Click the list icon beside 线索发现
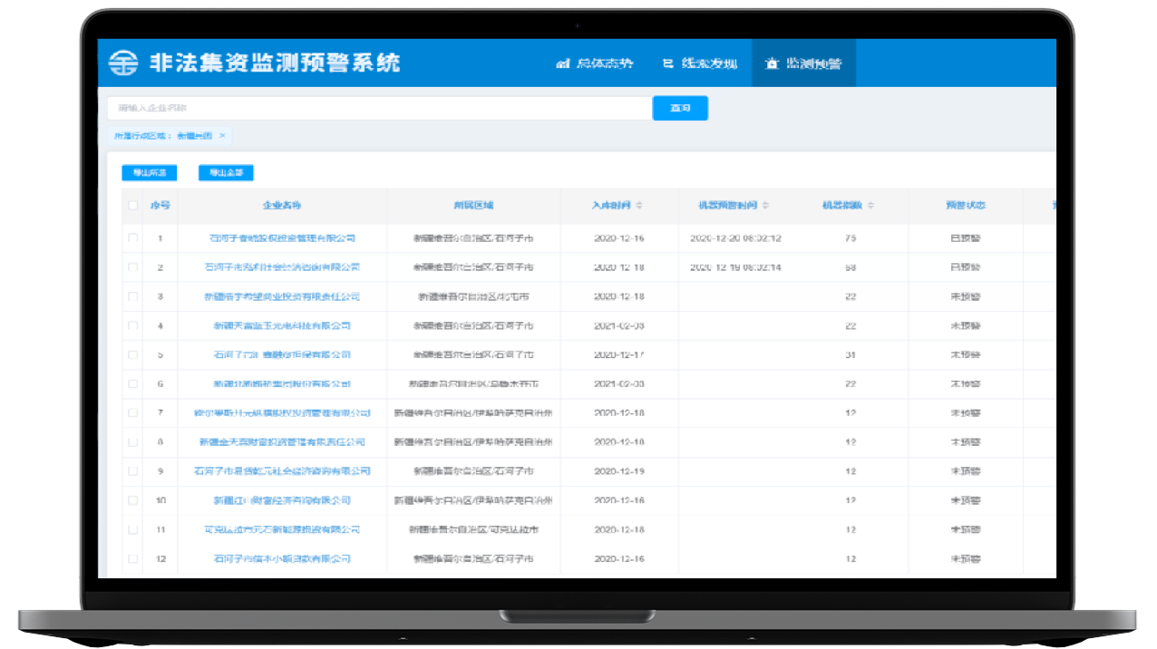Viewport: 1157px width, 649px height. coord(668,64)
